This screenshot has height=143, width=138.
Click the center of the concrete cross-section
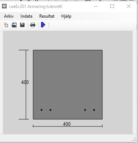[68, 85]
